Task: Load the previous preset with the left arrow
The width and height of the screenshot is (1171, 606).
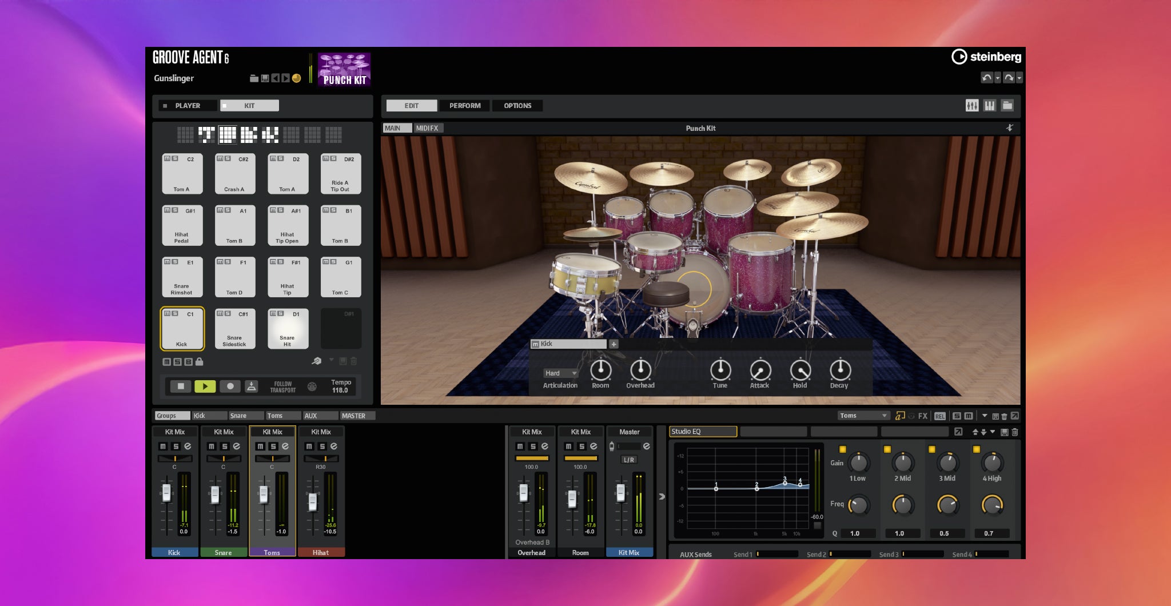Action: click(275, 78)
